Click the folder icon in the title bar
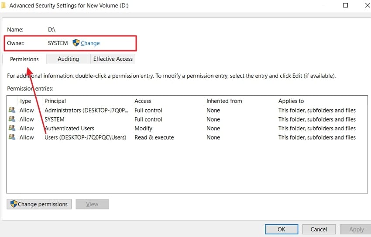The height and width of the screenshot is (237, 371). tap(3, 6)
